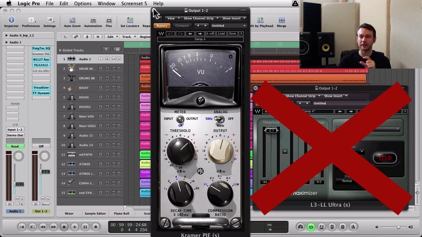Copy setup with A→B button
The width and height of the screenshot is (422, 237).
210,34
